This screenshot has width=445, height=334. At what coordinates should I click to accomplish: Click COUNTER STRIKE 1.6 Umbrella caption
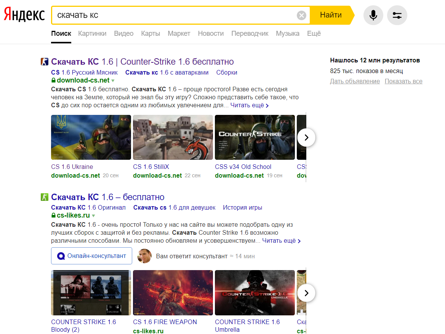pos(247,326)
